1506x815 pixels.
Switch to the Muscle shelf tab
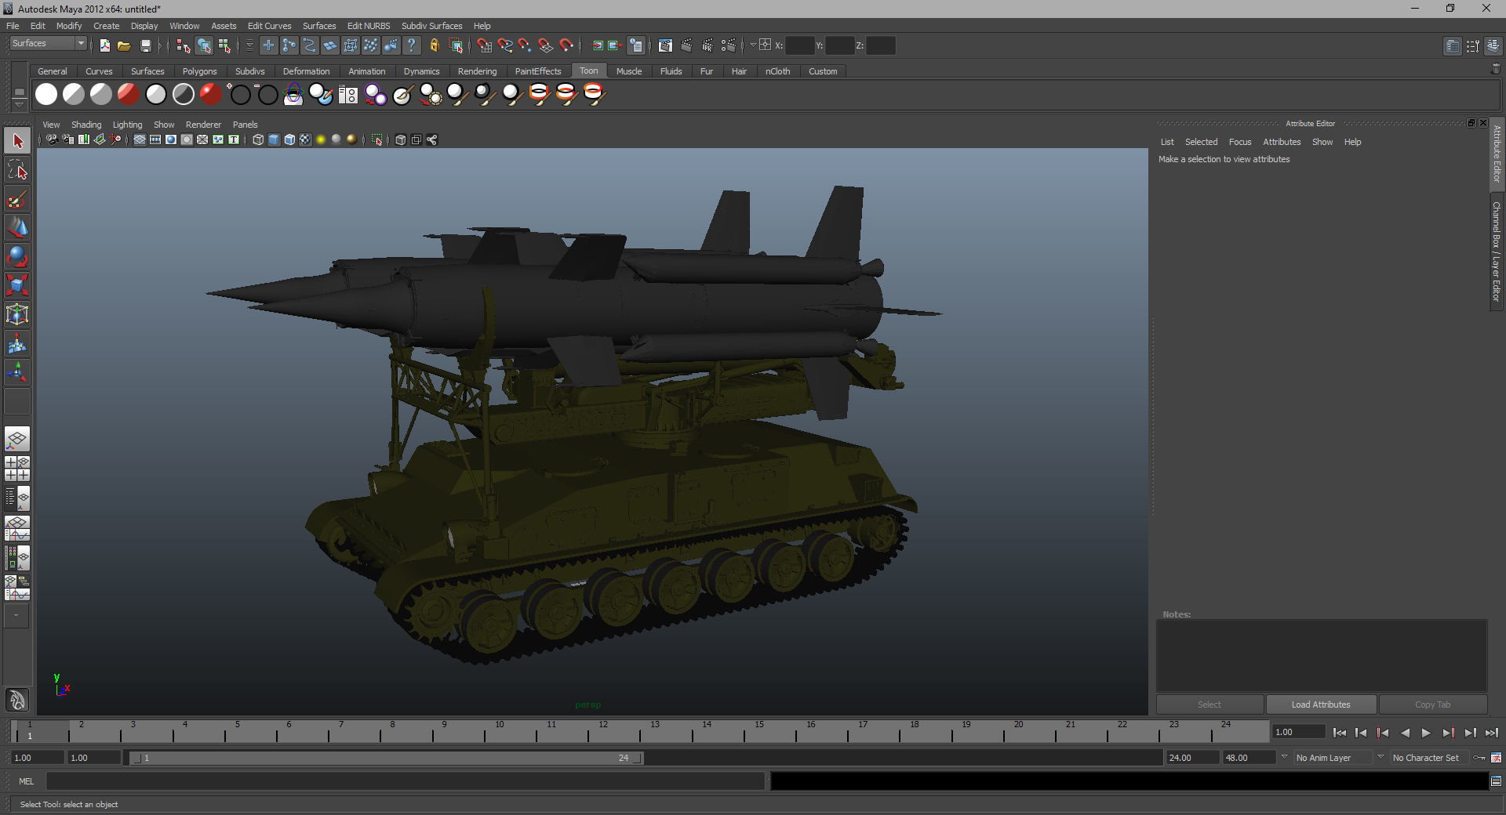(628, 71)
